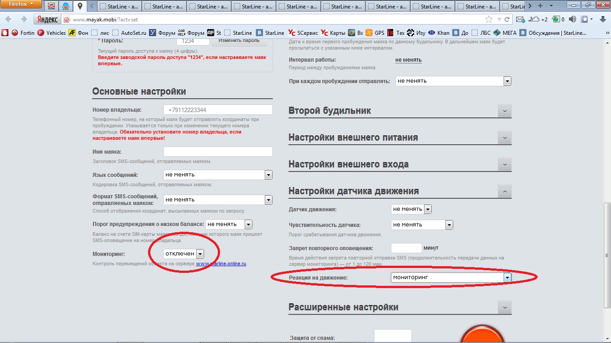This screenshot has width=611, height=343.
Task: Click the Изменить пароль button
Action: click(239, 41)
